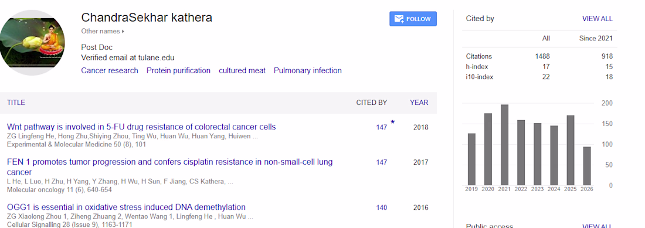Select the FEN 1 article author list text
This screenshot has height=228, width=645.
[120, 182]
